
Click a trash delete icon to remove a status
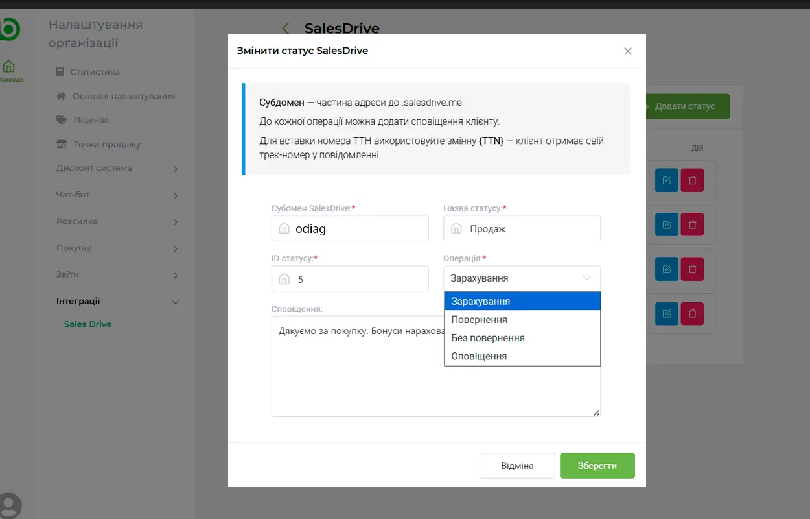693,180
